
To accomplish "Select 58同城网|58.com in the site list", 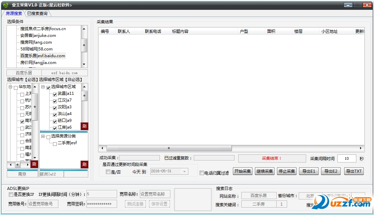I will tap(36, 49).
